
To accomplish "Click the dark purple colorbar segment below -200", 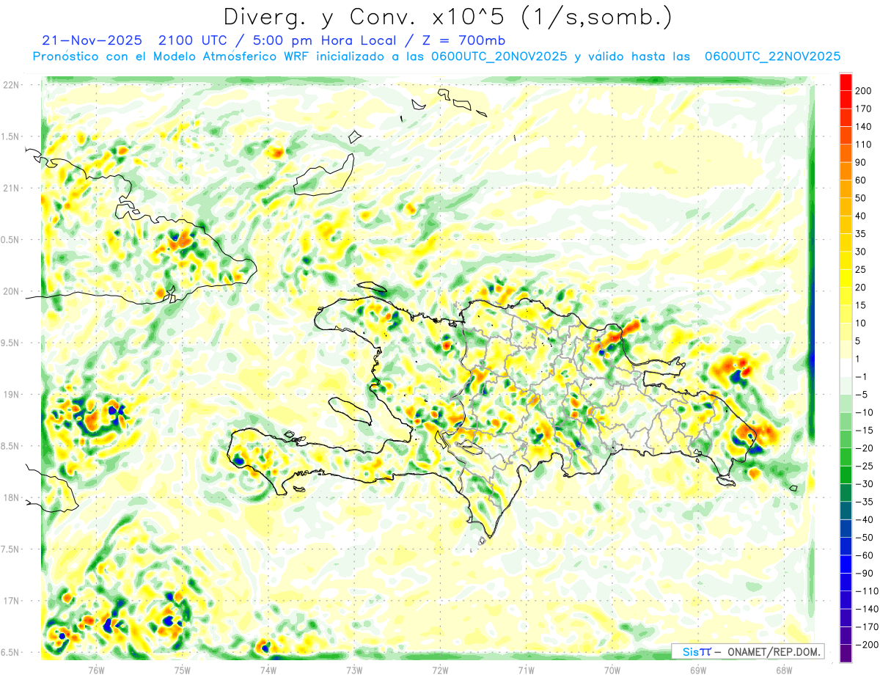I will coord(846,654).
